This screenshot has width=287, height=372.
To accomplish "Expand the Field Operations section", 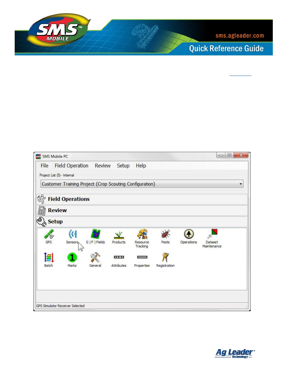I will coord(142,199).
